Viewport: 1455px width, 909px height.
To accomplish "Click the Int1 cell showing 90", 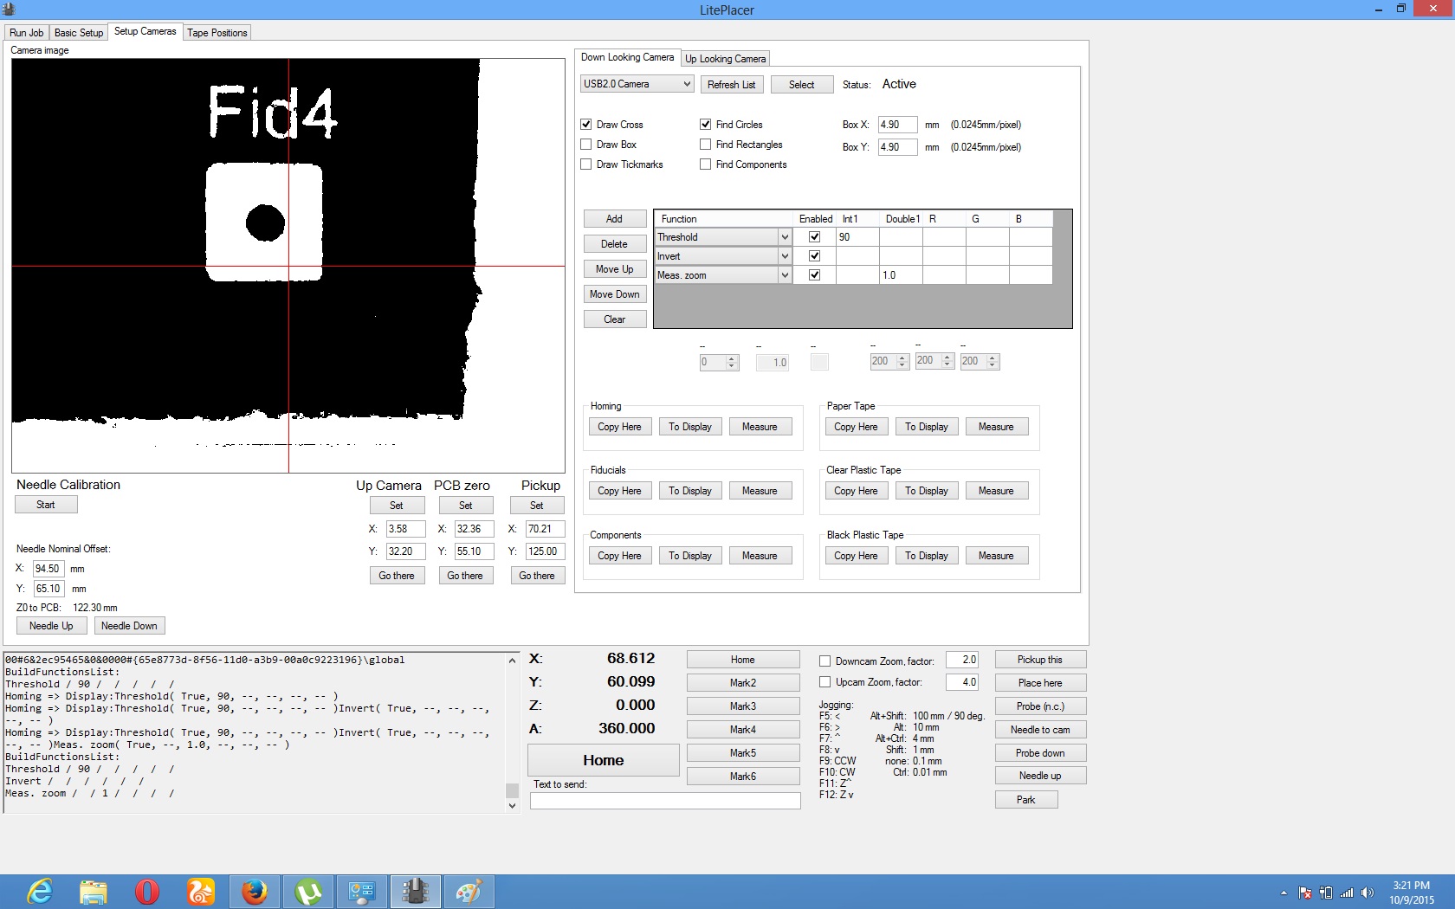I will click(x=857, y=237).
